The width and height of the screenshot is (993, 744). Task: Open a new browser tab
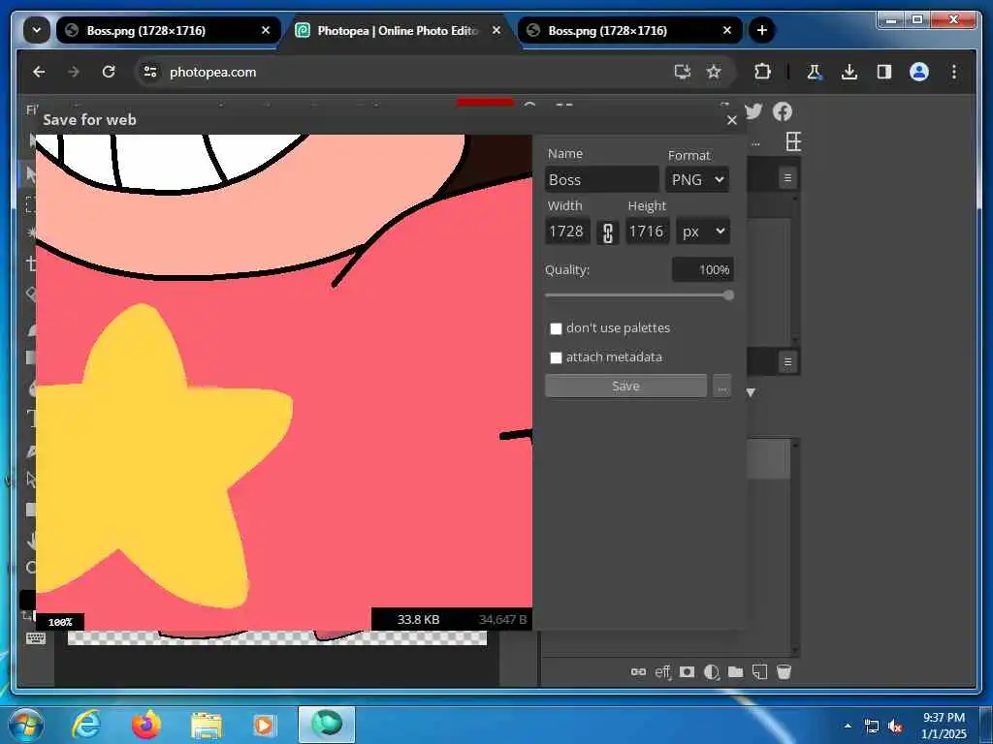click(762, 30)
